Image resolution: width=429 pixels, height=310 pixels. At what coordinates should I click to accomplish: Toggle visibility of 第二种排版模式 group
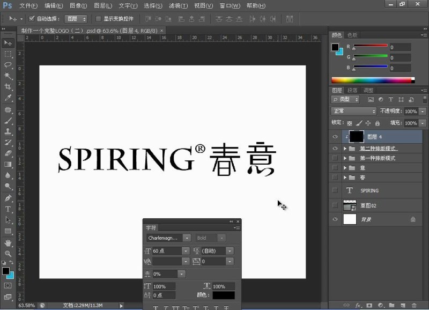[335, 148]
